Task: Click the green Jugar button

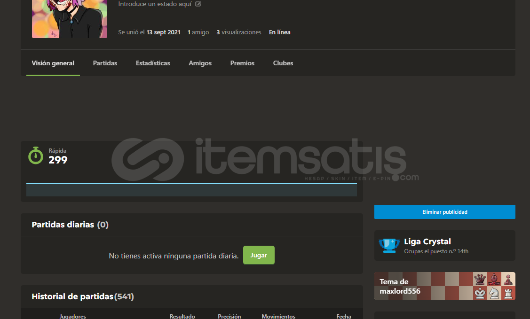Action: (x=259, y=255)
